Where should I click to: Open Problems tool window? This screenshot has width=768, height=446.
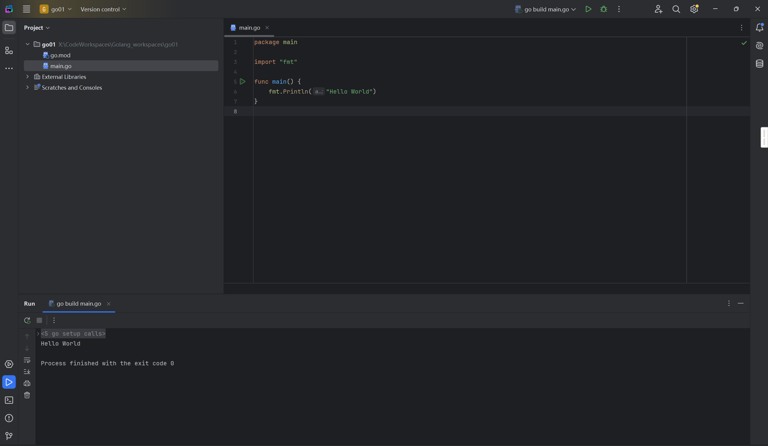pos(9,418)
